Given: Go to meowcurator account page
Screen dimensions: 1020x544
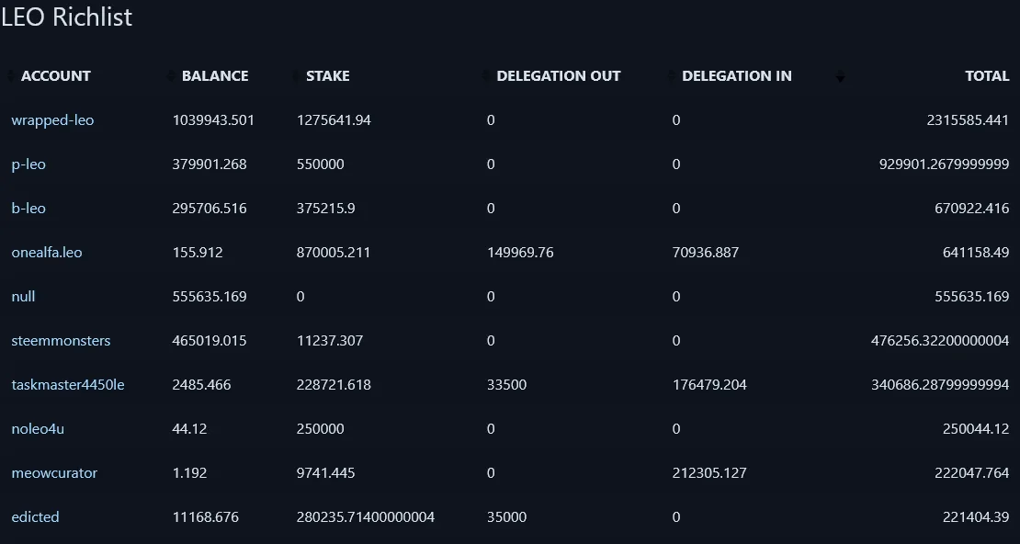Looking at the screenshot, I should click(54, 473).
